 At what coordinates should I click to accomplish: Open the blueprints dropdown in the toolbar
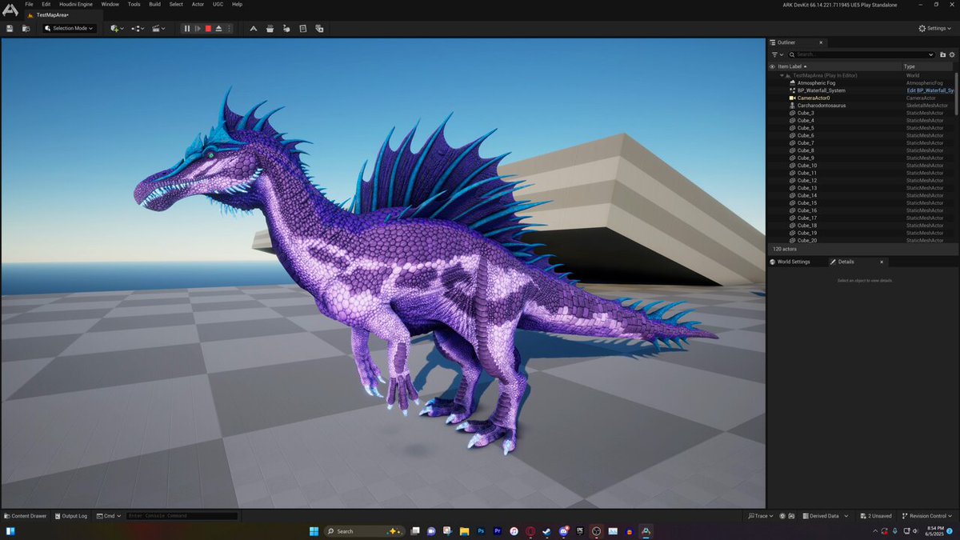click(x=138, y=28)
